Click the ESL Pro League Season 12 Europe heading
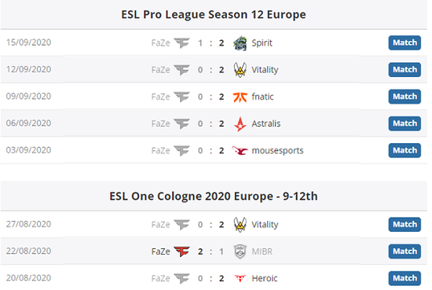Viewport: 432px width, 290px height. coord(214,15)
